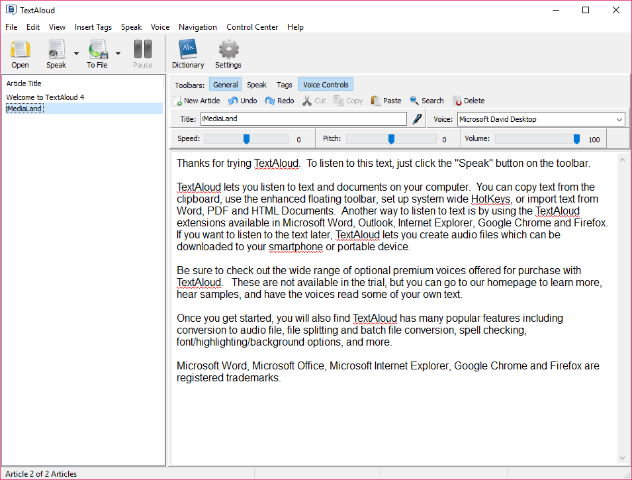Select the 'iMediaLand' article row
632x480 pixels.
point(83,109)
